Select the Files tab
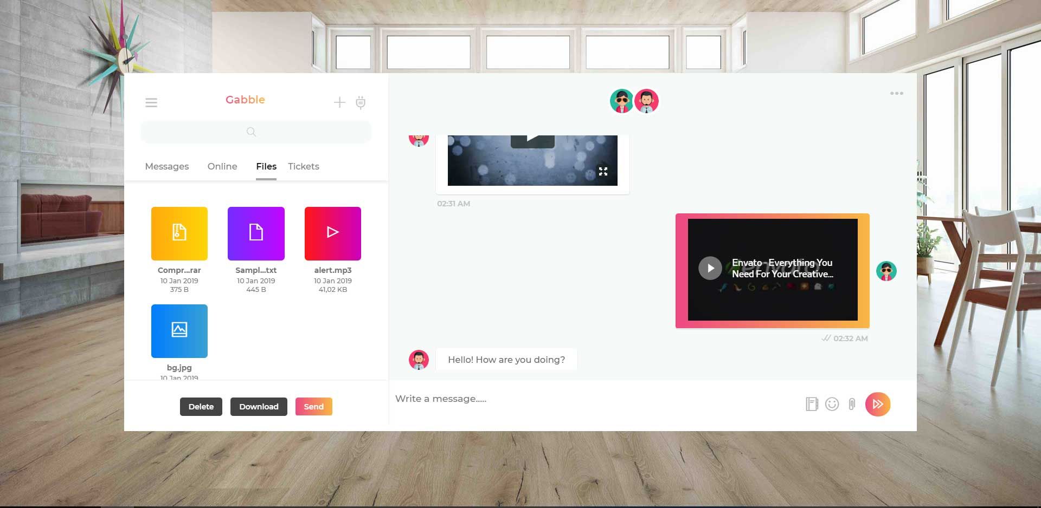 (266, 166)
